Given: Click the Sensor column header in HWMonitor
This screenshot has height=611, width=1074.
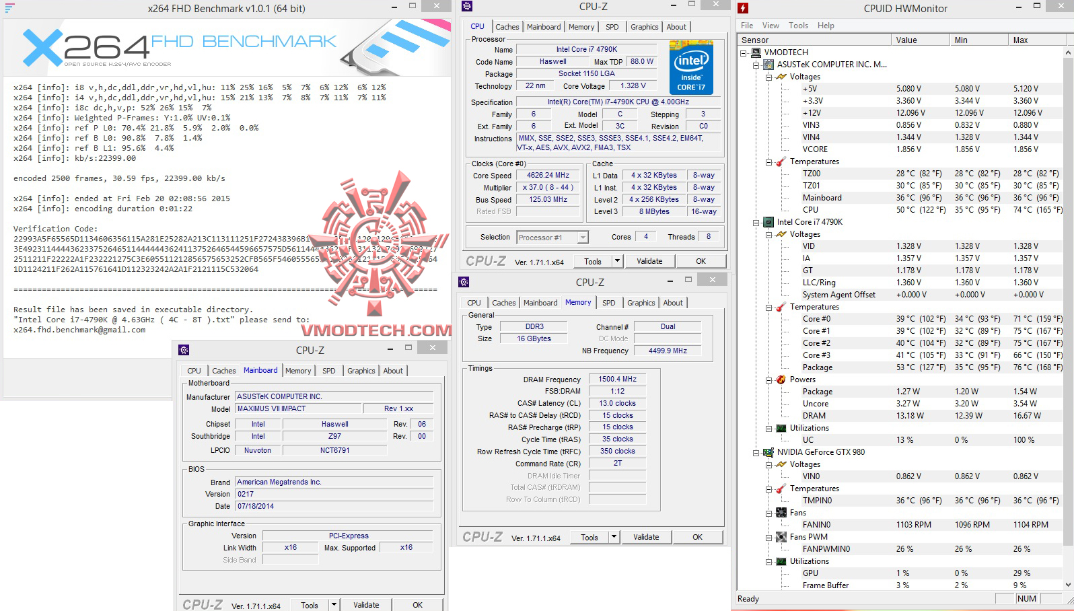Looking at the screenshot, I should 814,40.
